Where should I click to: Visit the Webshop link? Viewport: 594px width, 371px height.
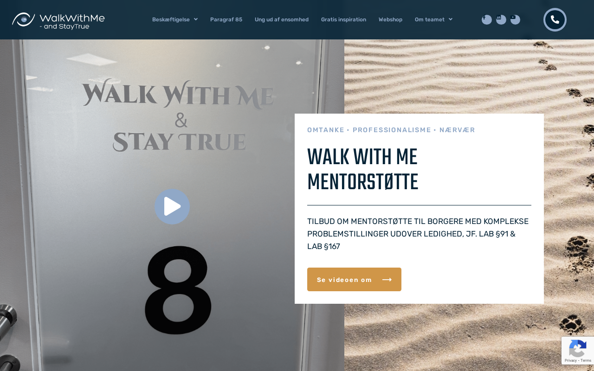[x=390, y=19]
